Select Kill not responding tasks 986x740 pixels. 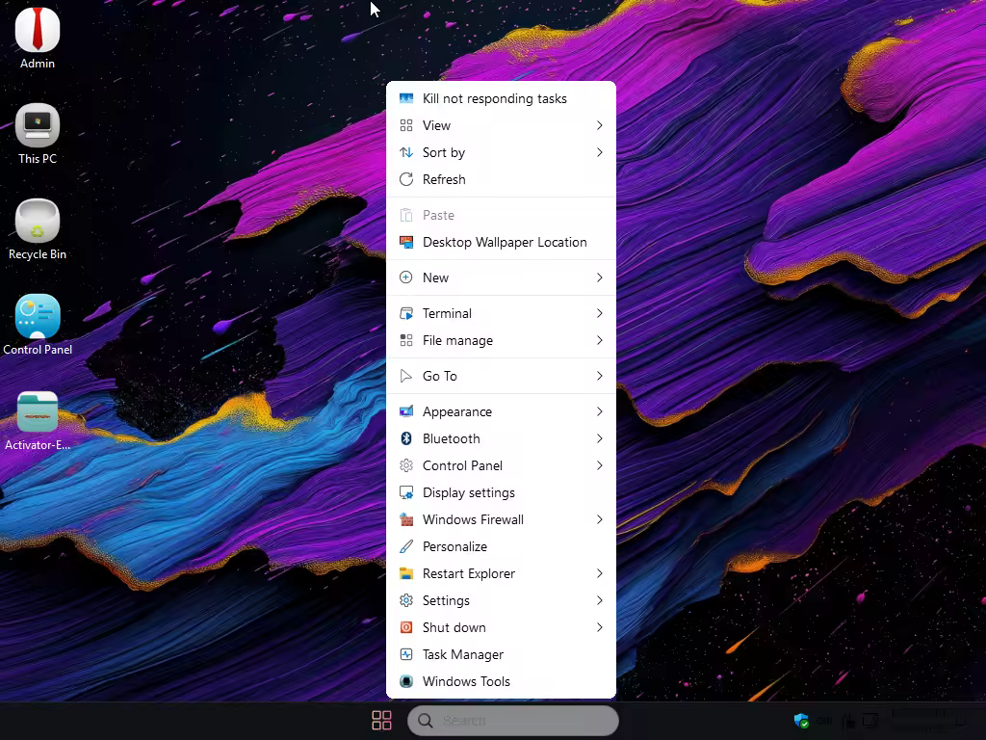[x=494, y=98]
